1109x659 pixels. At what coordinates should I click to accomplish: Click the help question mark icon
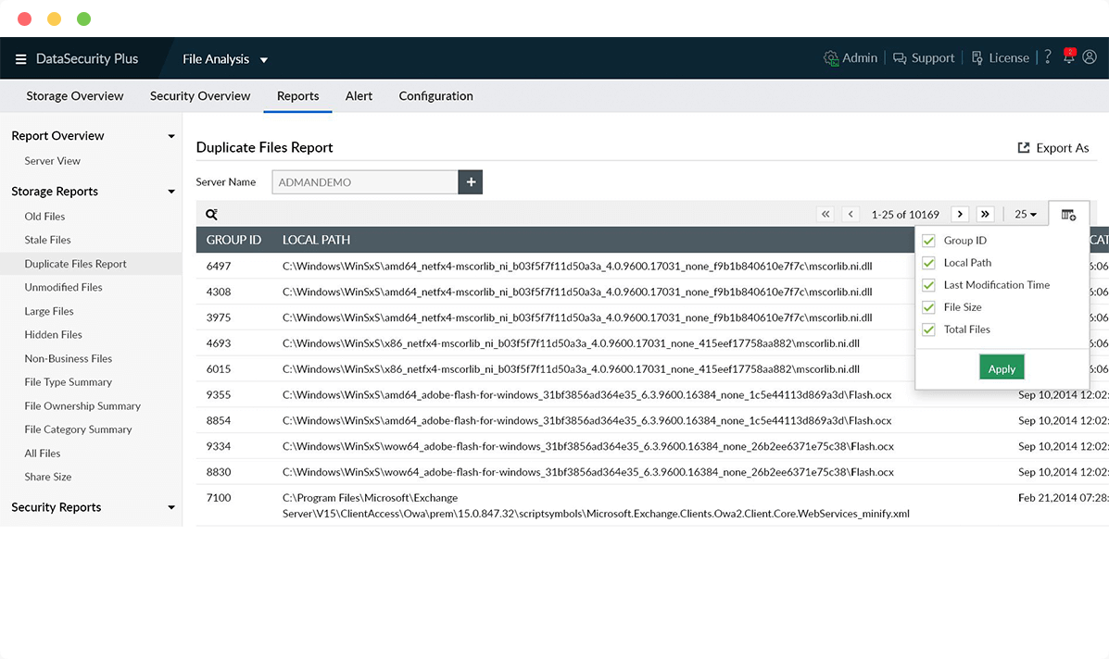click(x=1048, y=57)
